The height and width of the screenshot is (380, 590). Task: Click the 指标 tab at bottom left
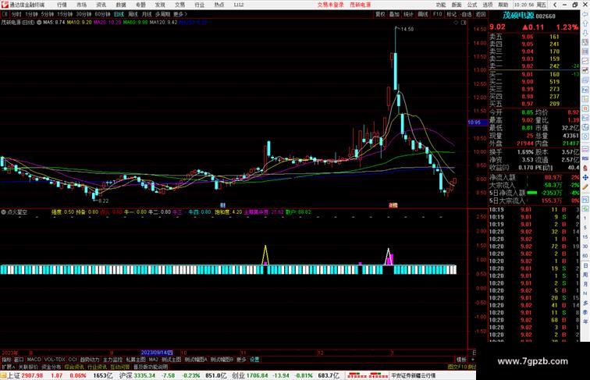[x=6, y=360]
